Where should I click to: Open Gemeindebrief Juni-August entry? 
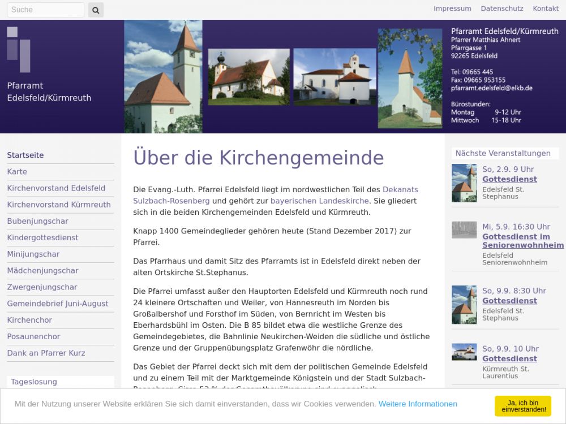pos(57,304)
